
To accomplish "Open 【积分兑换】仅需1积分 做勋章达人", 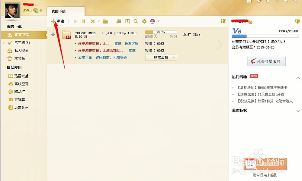I will [x=265, y=101].
